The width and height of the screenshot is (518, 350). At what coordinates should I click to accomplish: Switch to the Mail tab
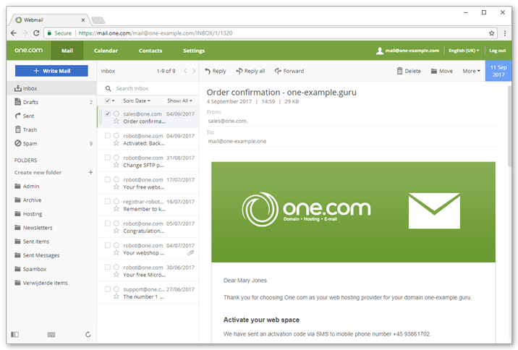[67, 51]
